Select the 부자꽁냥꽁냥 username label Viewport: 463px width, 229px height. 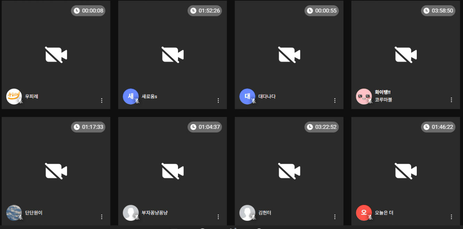pos(155,213)
